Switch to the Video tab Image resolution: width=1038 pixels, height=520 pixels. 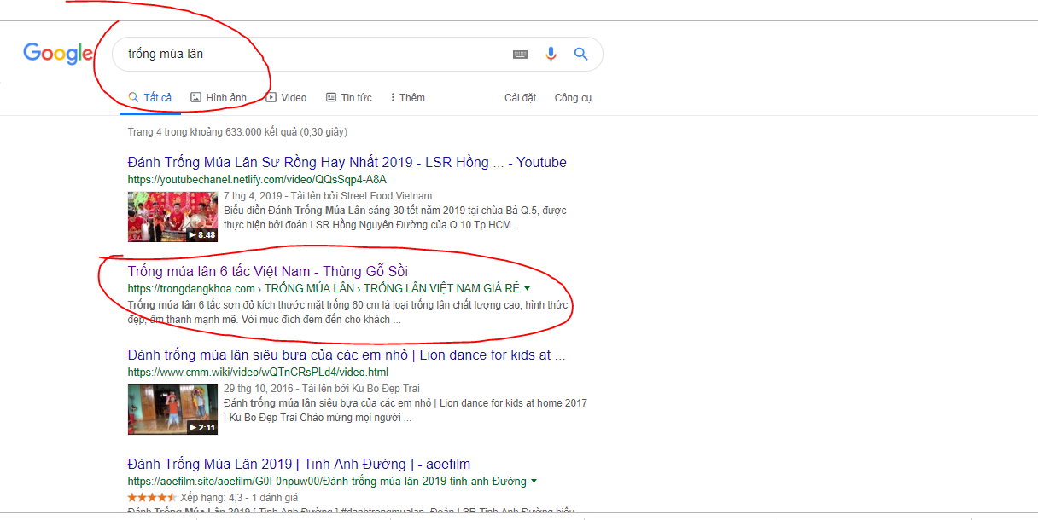pyautogui.click(x=286, y=98)
